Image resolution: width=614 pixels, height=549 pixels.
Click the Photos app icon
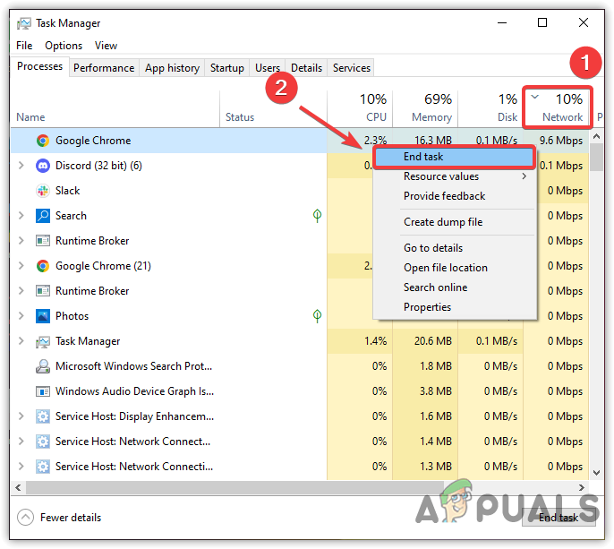point(43,316)
